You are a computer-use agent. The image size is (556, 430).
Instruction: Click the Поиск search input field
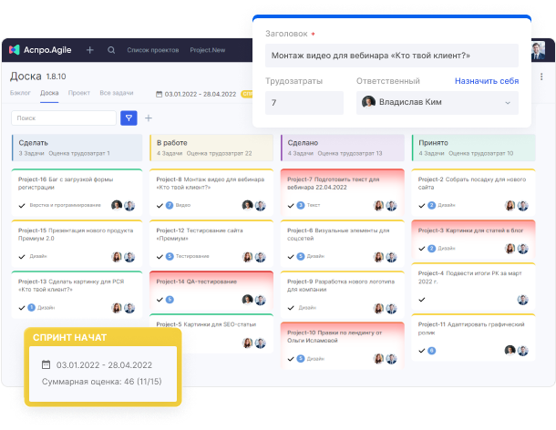pyautogui.click(x=64, y=118)
